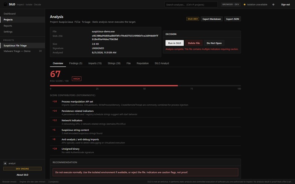Click the Persistence-related indicators contributor
The width and height of the screenshot is (295, 184).
pos(145,113)
